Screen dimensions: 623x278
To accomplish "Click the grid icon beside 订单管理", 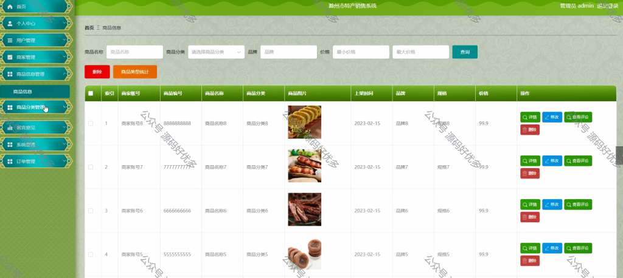I will click(x=10, y=161).
